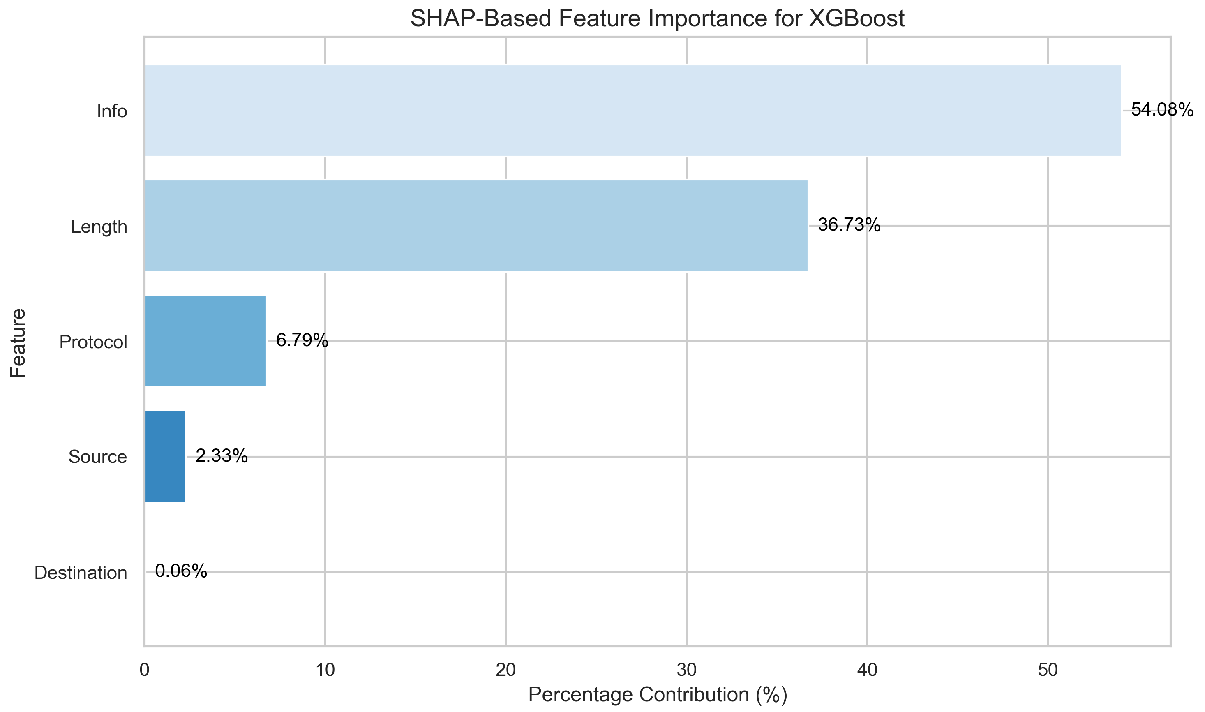Pick the dark blue Source bar

165,456
